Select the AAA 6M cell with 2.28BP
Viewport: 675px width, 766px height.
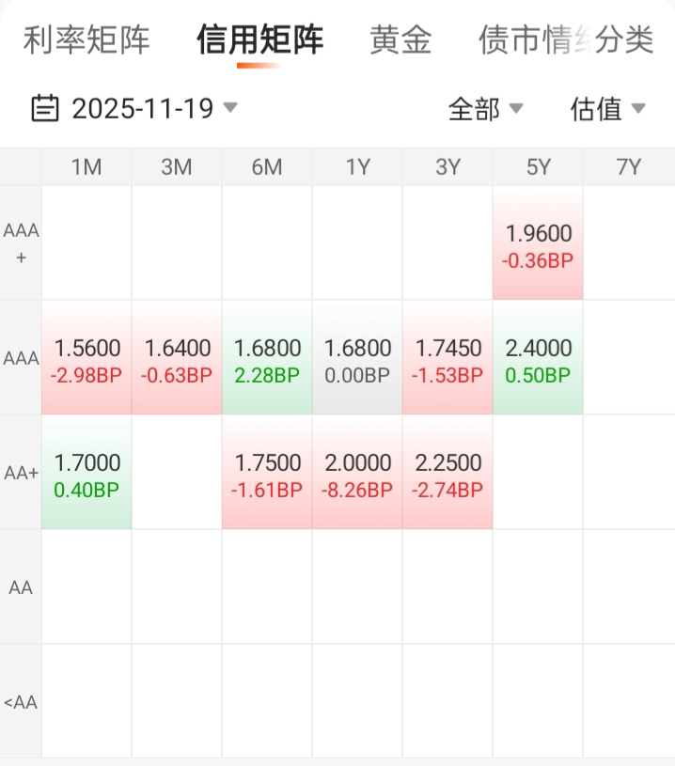pyautogui.click(x=267, y=358)
